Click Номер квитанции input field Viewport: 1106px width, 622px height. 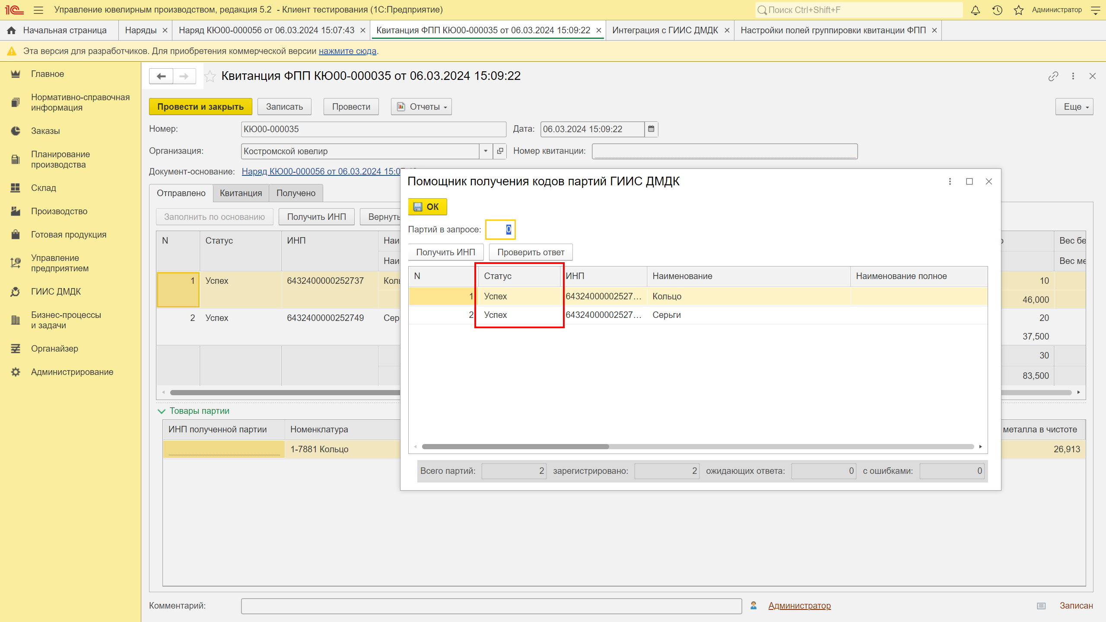(x=725, y=151)
